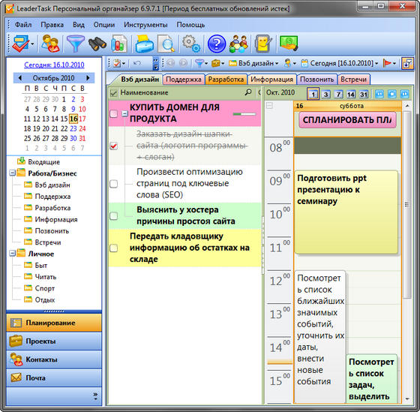The height and width of the screenshot is (412, 420).
Task: Check the Произвести оптимизацию страниц task
Action: click(x=113, y=184)
